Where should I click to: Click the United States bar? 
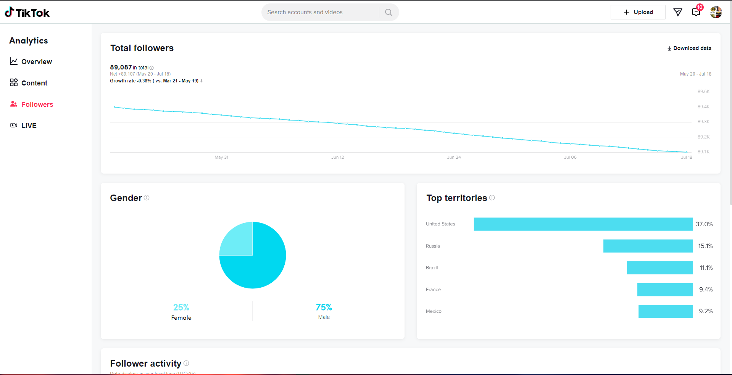583,224
